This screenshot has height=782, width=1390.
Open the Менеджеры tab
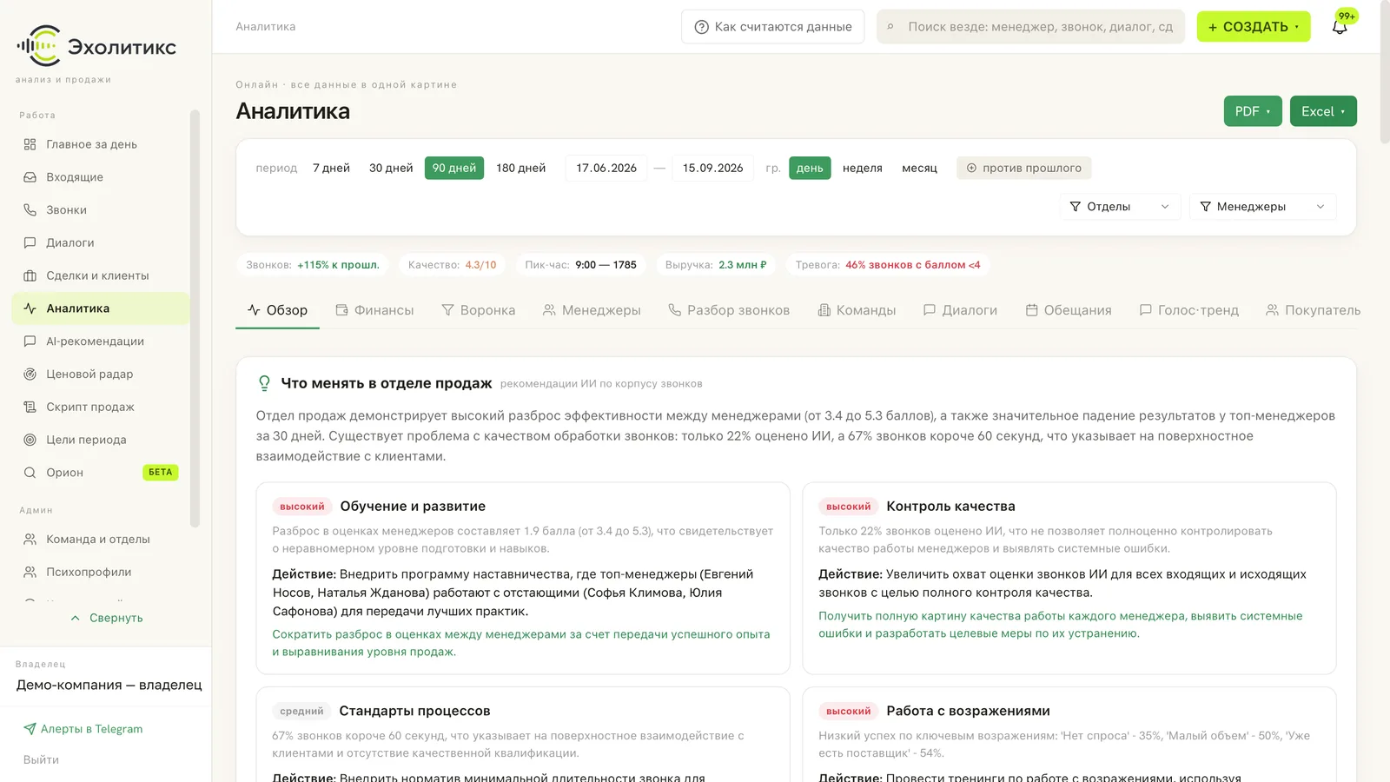(592, 310)
